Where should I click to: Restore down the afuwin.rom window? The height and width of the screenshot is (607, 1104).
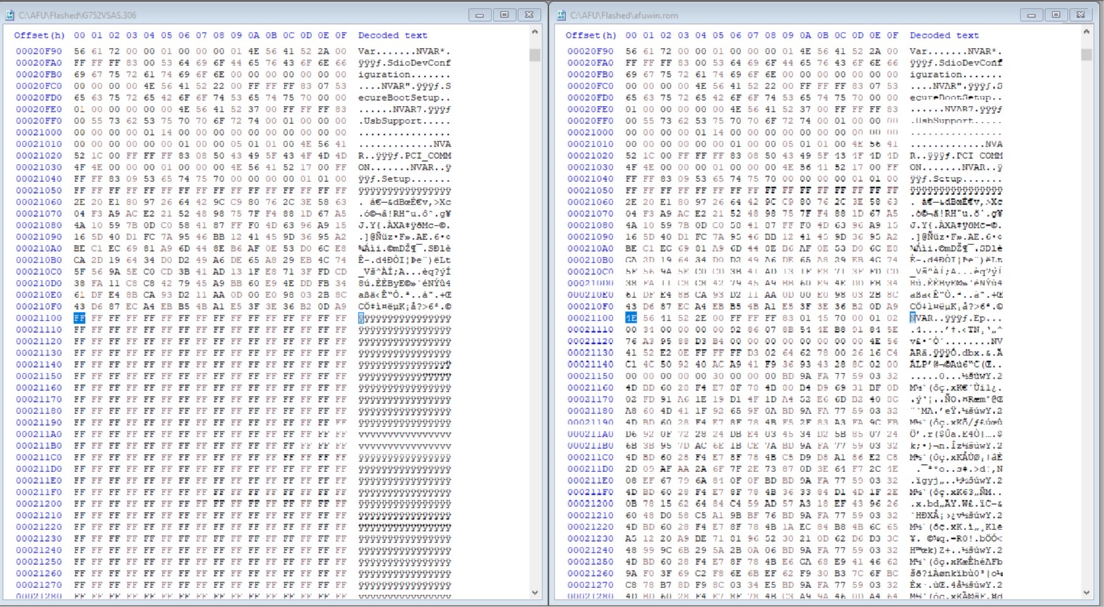[1056, 15]
